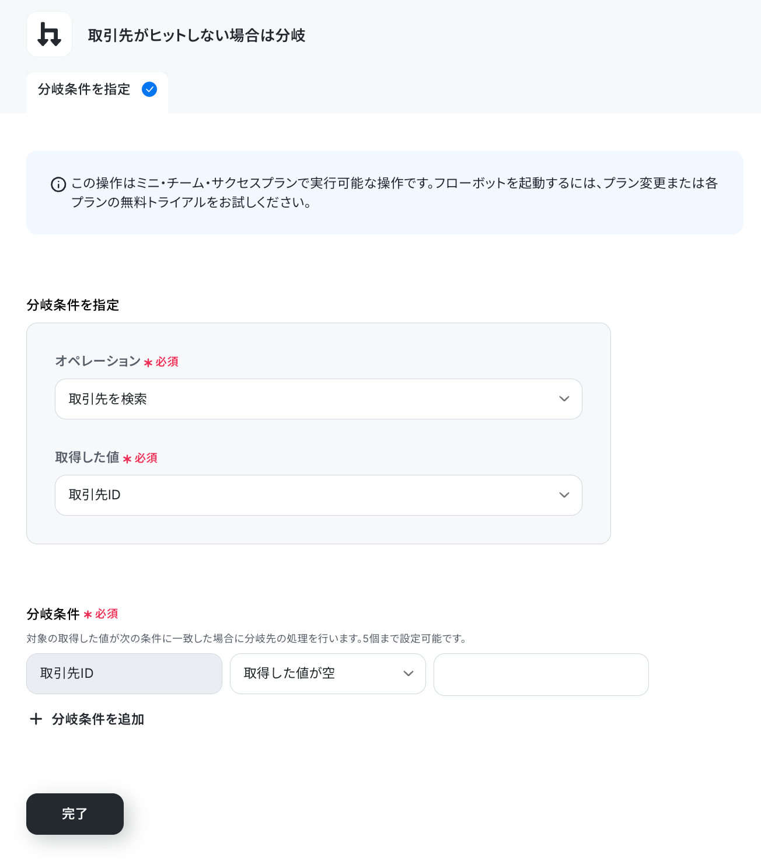Click the plus icon to add a condition
The image size is (761, 868).
click(36, 719)
